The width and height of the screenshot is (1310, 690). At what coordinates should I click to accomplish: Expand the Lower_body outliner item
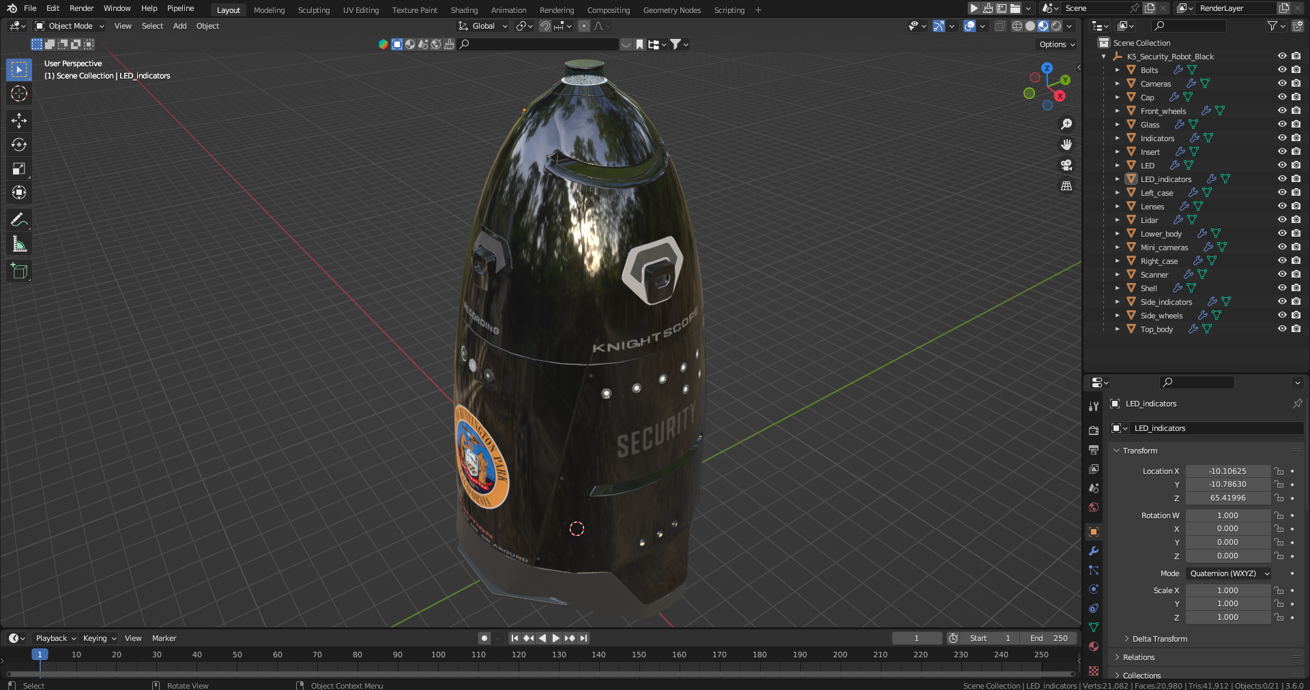[x=1117, y=233]
